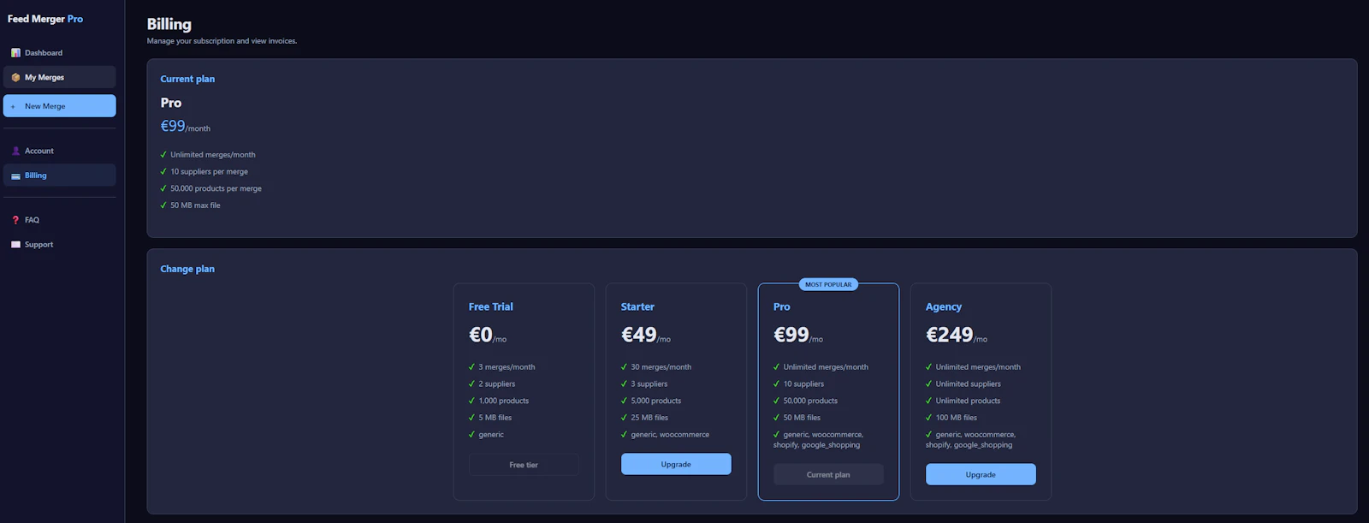Click the Starter plan title
The height and width of the screenshot is (523, 1369).
637,306
